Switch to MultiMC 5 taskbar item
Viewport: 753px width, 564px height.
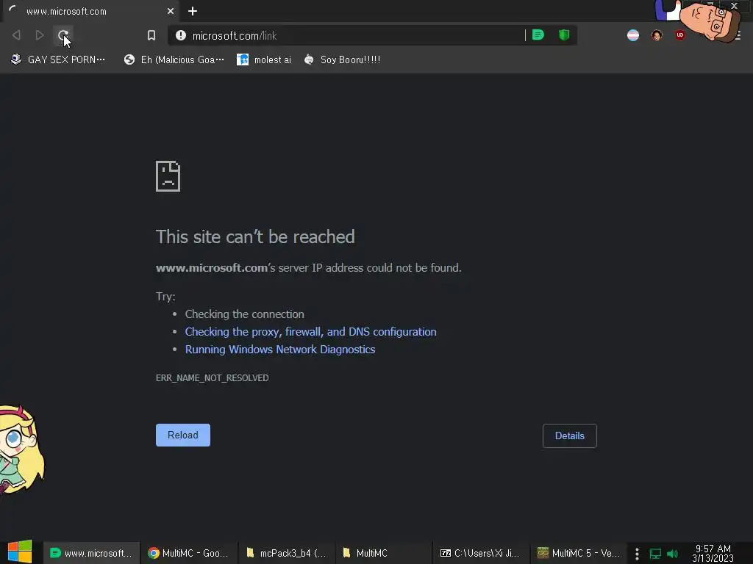579,553
